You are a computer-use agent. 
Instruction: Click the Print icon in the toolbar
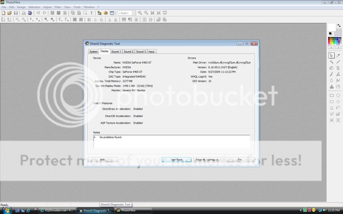coord(24,13)
